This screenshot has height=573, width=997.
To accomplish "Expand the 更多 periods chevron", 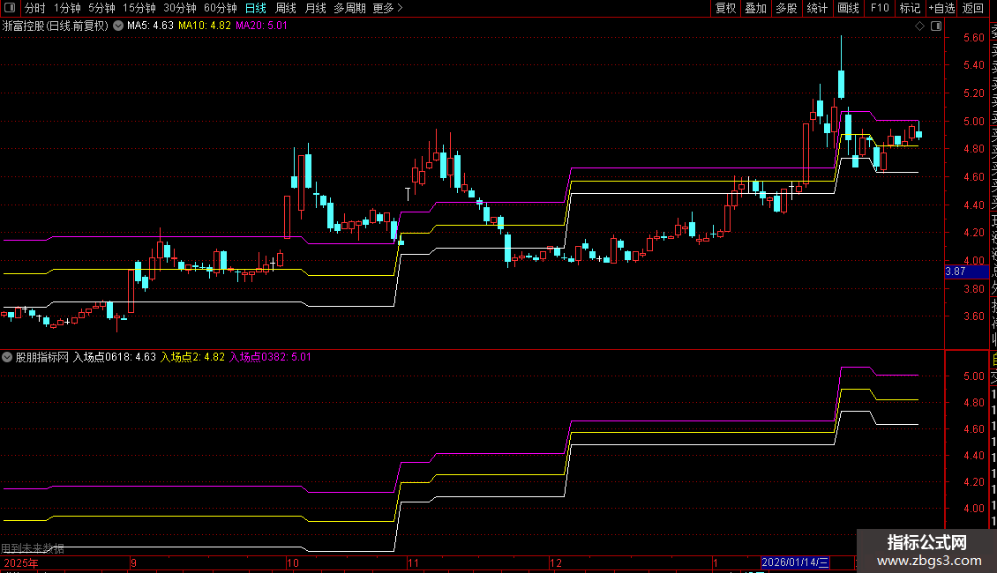I will pos(400,8).
